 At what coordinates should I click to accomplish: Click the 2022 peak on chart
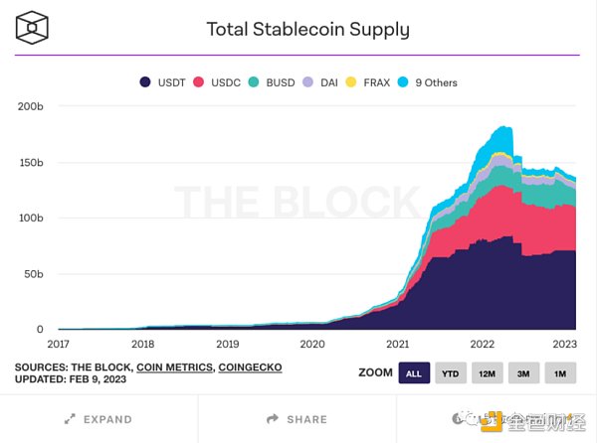coord(502,129)
